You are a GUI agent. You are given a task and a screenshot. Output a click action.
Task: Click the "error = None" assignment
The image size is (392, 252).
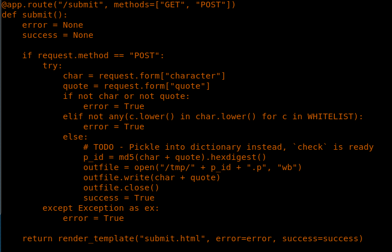click(x=52, y=25)
